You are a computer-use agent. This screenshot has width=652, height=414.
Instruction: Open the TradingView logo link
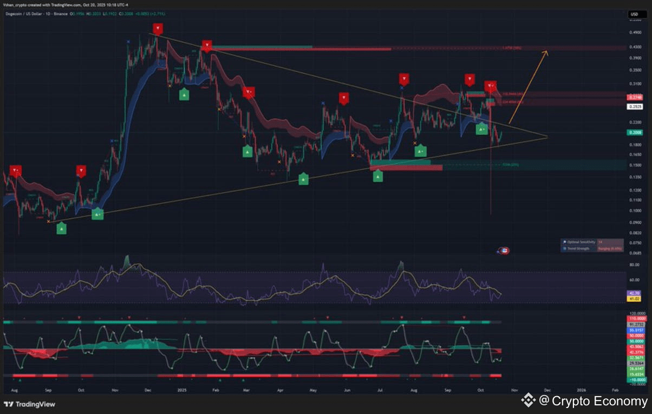tap(29, 404)
